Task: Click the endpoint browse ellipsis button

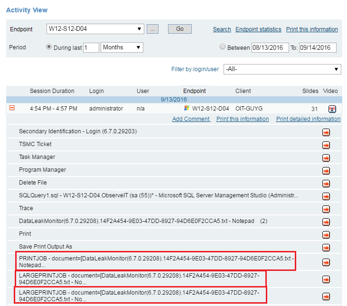Action: point(152,29)
